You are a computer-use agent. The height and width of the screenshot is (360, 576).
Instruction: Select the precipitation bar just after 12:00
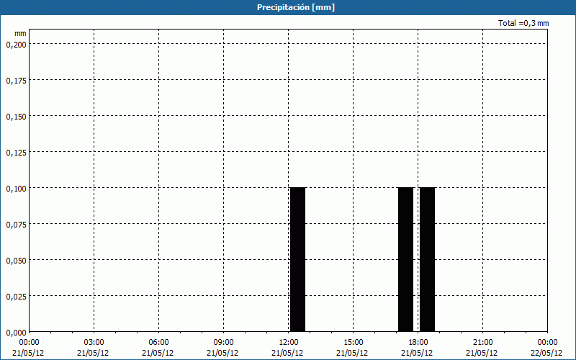tap(297, 259)
